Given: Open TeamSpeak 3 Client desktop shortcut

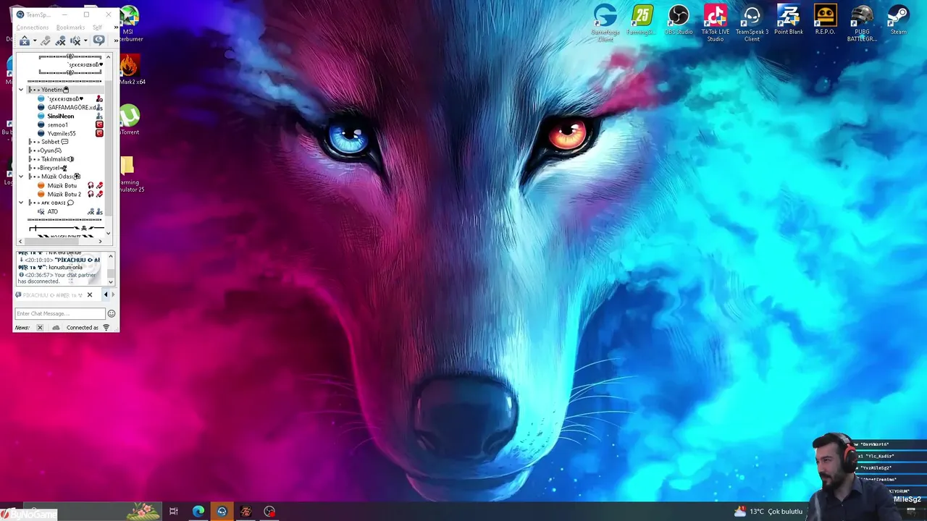Looking at the screenshot, I should [752, 23].
